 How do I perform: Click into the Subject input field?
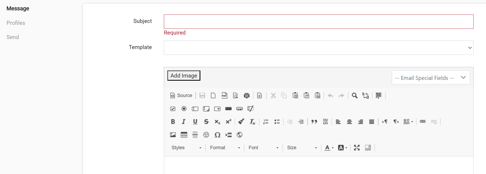[318, 22]
